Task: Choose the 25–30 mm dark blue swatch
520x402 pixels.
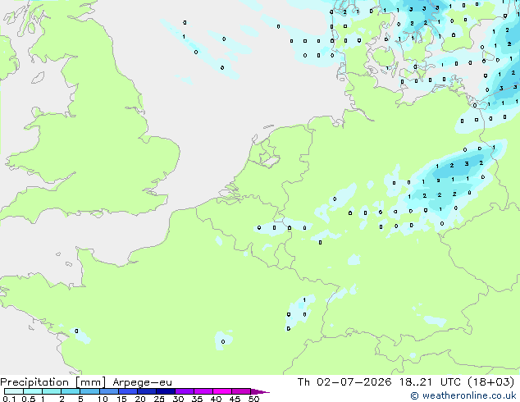Action: (x=166, y=391)
